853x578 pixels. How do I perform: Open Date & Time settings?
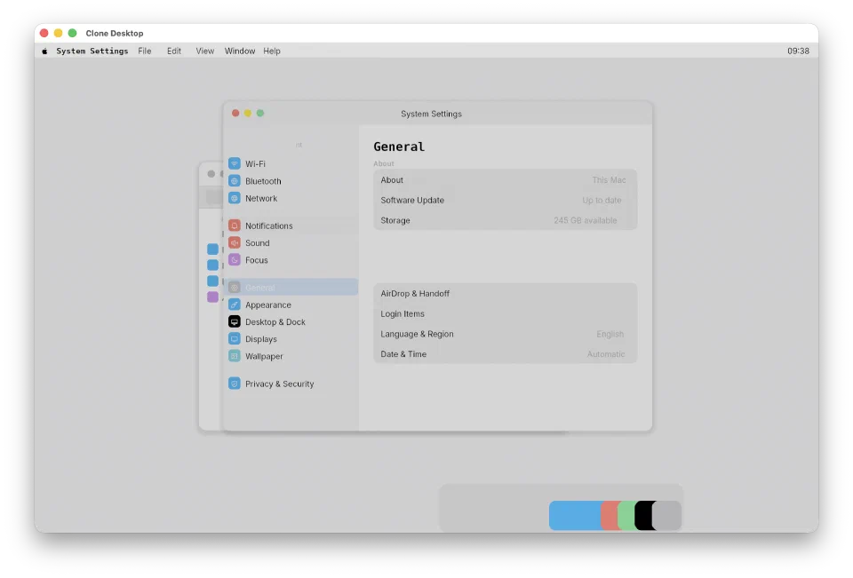click(505, 354)
